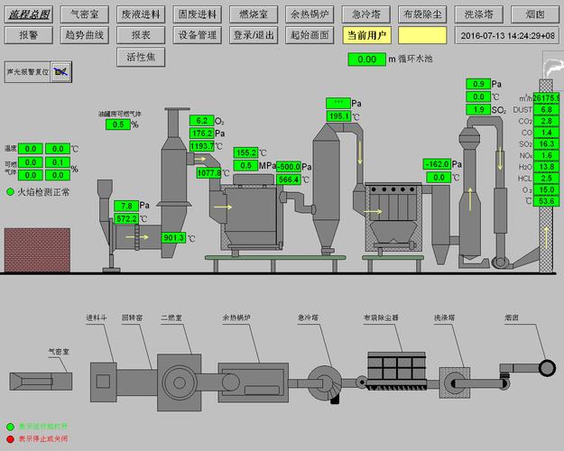Click the green flame detection indicator
The width and height of the screenshot is (564, 451).
tap(11, 192)
